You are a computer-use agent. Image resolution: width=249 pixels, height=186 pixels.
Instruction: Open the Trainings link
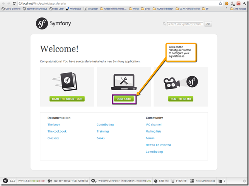[103, 131]
